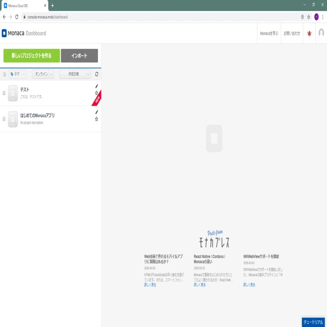Screen dimensions: 327x327
Task: Reload the browser page
Action: (x=17, y=17)
